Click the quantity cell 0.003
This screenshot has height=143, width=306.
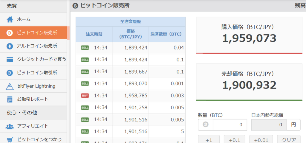point(167,96)
